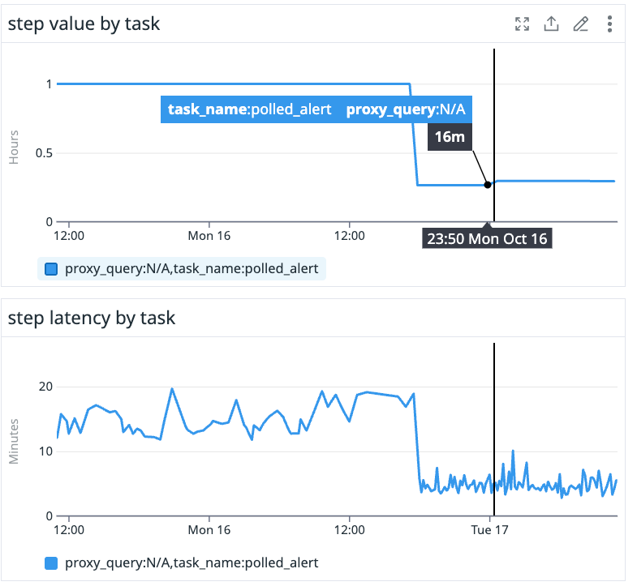
Task: Click the 'Tue 17' axis label in latency chart
Action: (x=489, y=530)
